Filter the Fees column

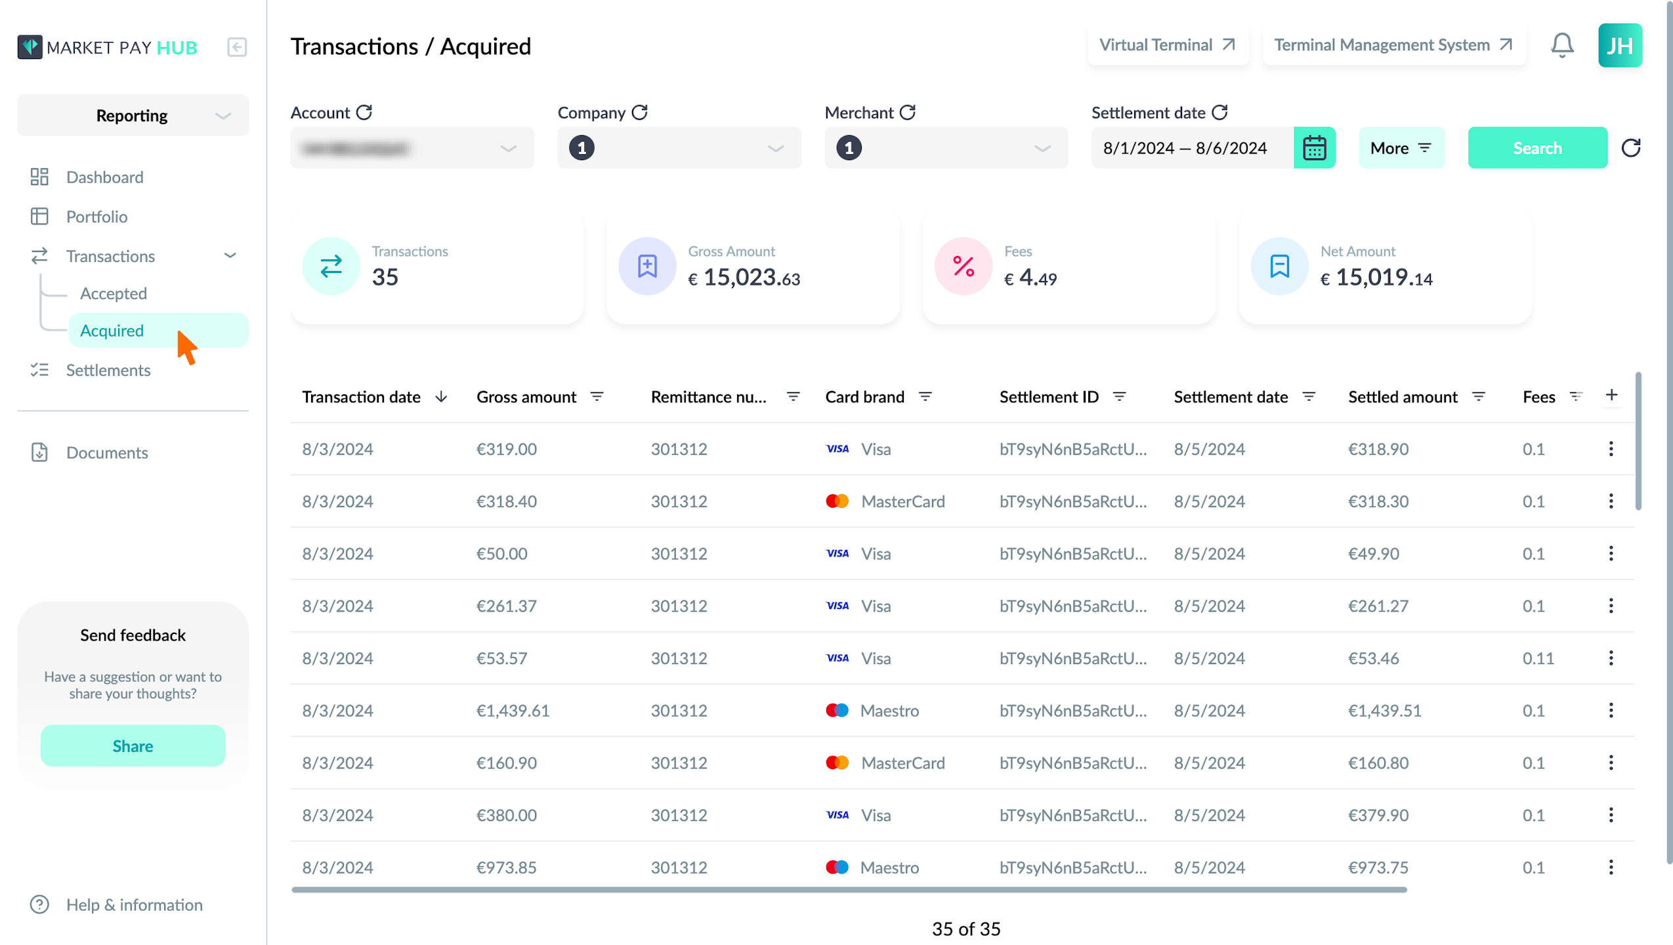1575,396
